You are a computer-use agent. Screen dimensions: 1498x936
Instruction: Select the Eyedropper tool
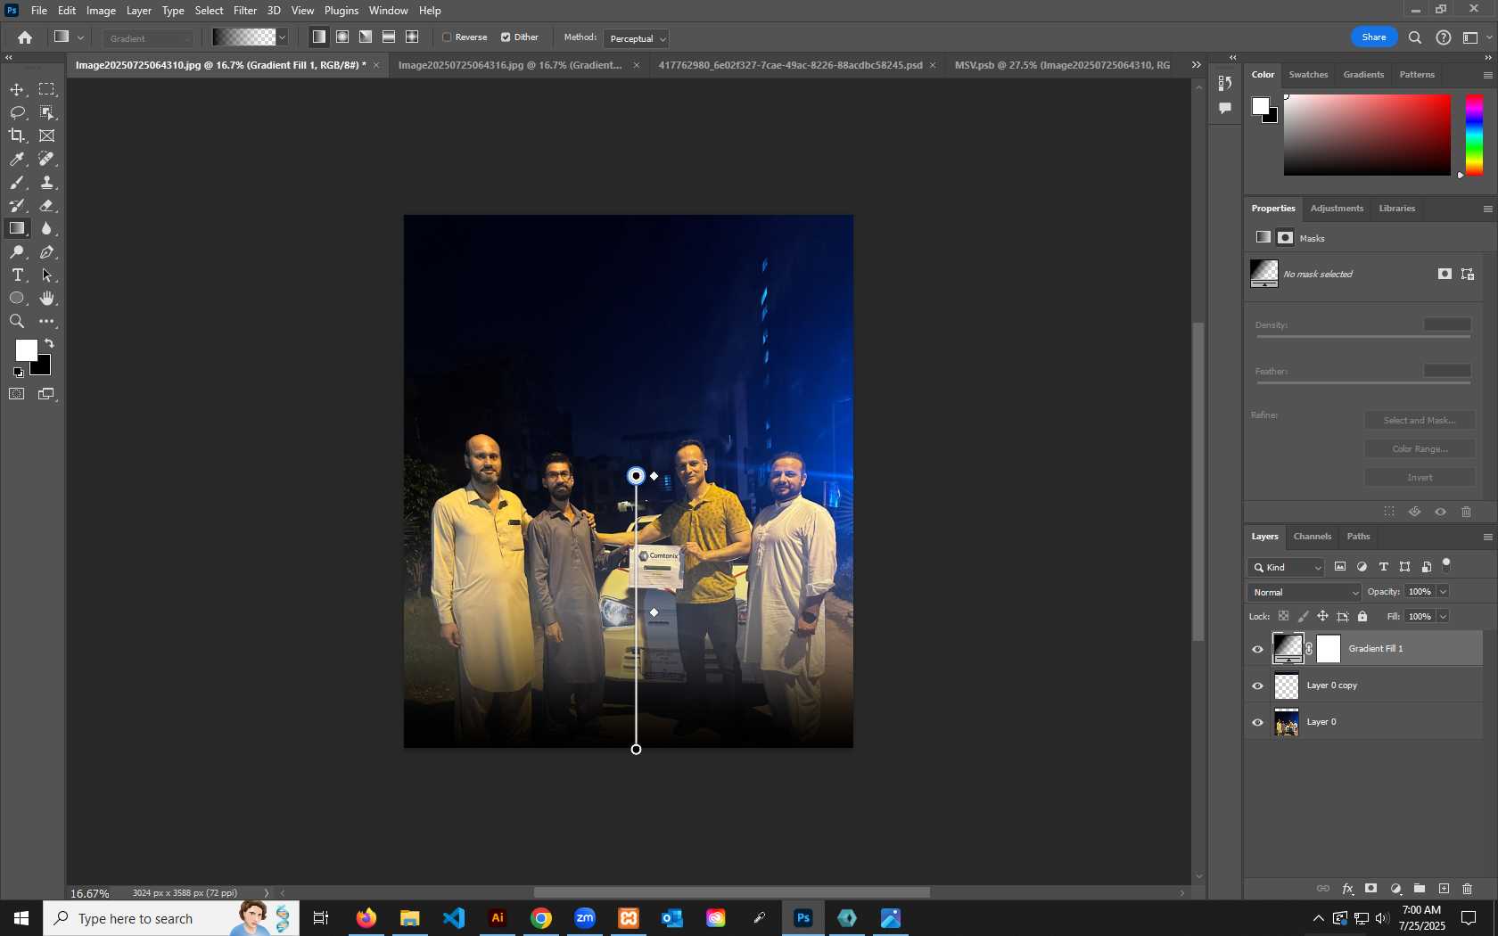tap(17, 159)
